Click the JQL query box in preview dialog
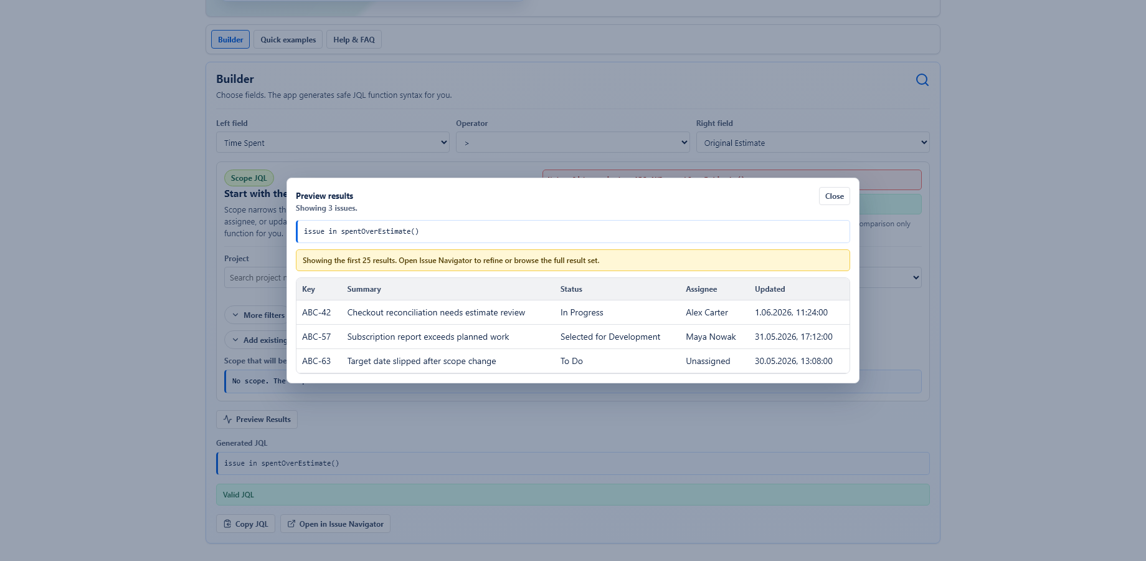Viewport: 1146px width, 561px height. (573, 231)
